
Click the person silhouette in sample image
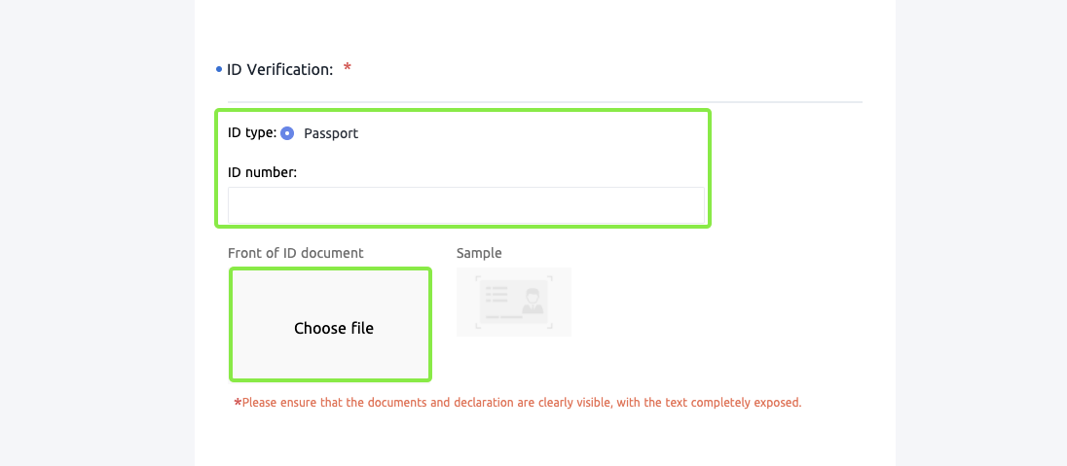point(532,300)
